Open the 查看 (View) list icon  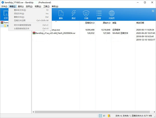(99, 15)
